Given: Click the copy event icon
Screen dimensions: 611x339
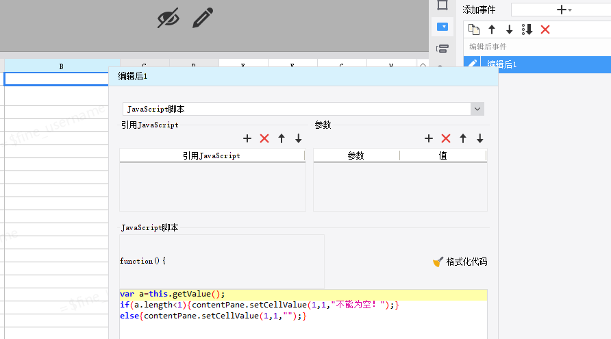Looking at the screenshot, I should (x=474, y=29).
